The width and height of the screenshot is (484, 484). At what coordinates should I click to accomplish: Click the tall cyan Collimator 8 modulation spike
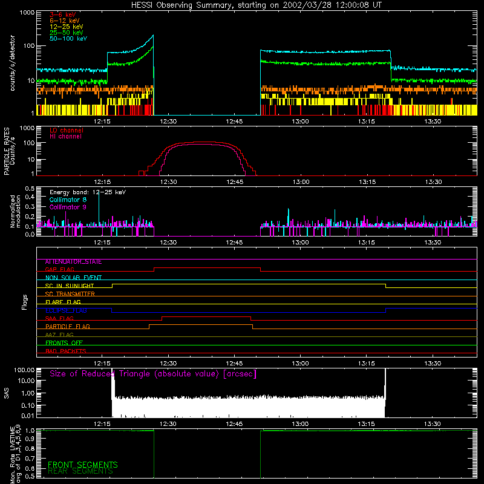(99, 209)
